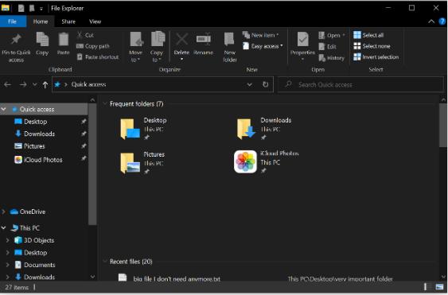This screenshot has height=295, width=448.
Task: Collapse the ribbon with the chevron
Action: (431, 21)
